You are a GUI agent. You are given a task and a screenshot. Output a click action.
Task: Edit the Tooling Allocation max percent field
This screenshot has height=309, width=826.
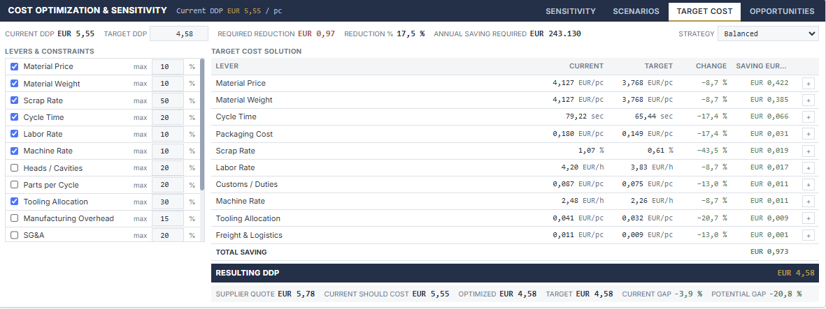point(168,202)
